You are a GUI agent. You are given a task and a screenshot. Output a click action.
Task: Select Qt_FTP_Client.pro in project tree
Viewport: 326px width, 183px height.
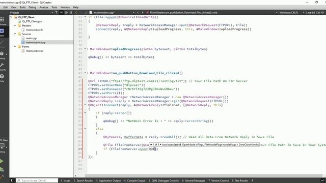tap(32, 21)
